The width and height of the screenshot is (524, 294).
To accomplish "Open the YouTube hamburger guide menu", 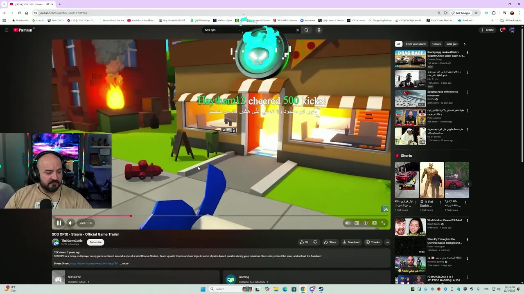I will coord(7,30).
